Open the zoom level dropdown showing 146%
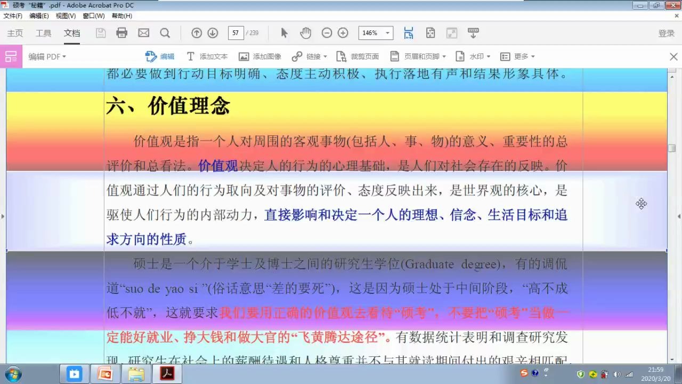This screenshot has width=682, height=384. [x=376, y=33]
